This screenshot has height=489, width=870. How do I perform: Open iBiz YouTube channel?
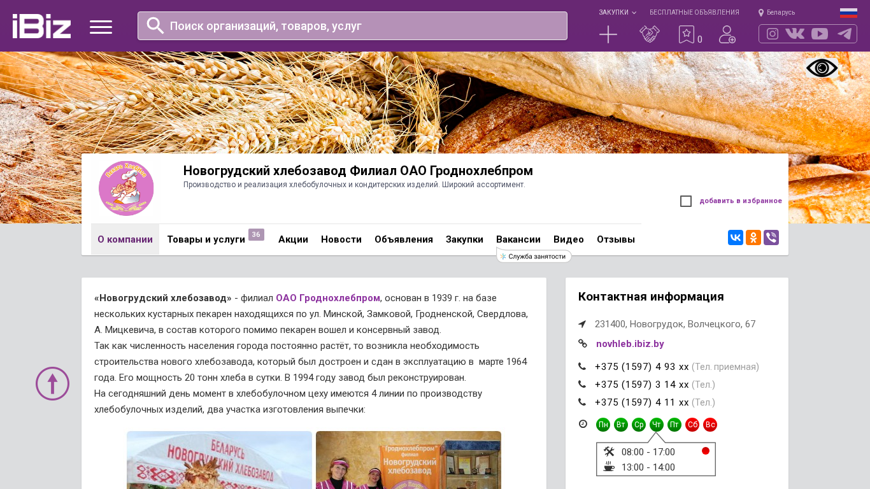pos(820,34)
